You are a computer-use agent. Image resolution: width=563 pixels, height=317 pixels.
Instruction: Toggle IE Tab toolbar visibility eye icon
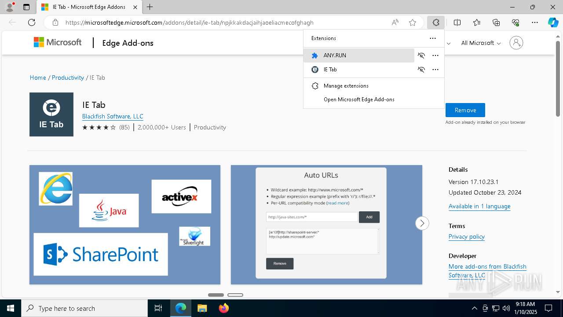point(421,70)
